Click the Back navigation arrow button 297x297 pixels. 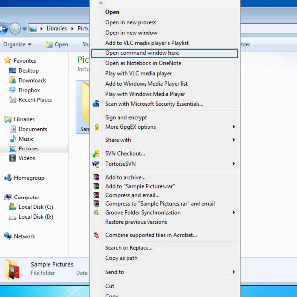coord(3,29)
